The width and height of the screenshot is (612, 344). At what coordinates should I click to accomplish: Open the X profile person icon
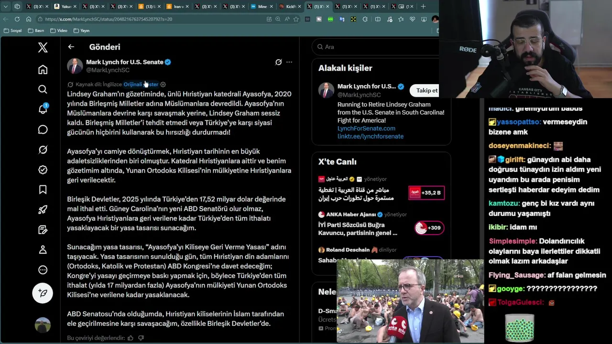[x=43, y=249]
